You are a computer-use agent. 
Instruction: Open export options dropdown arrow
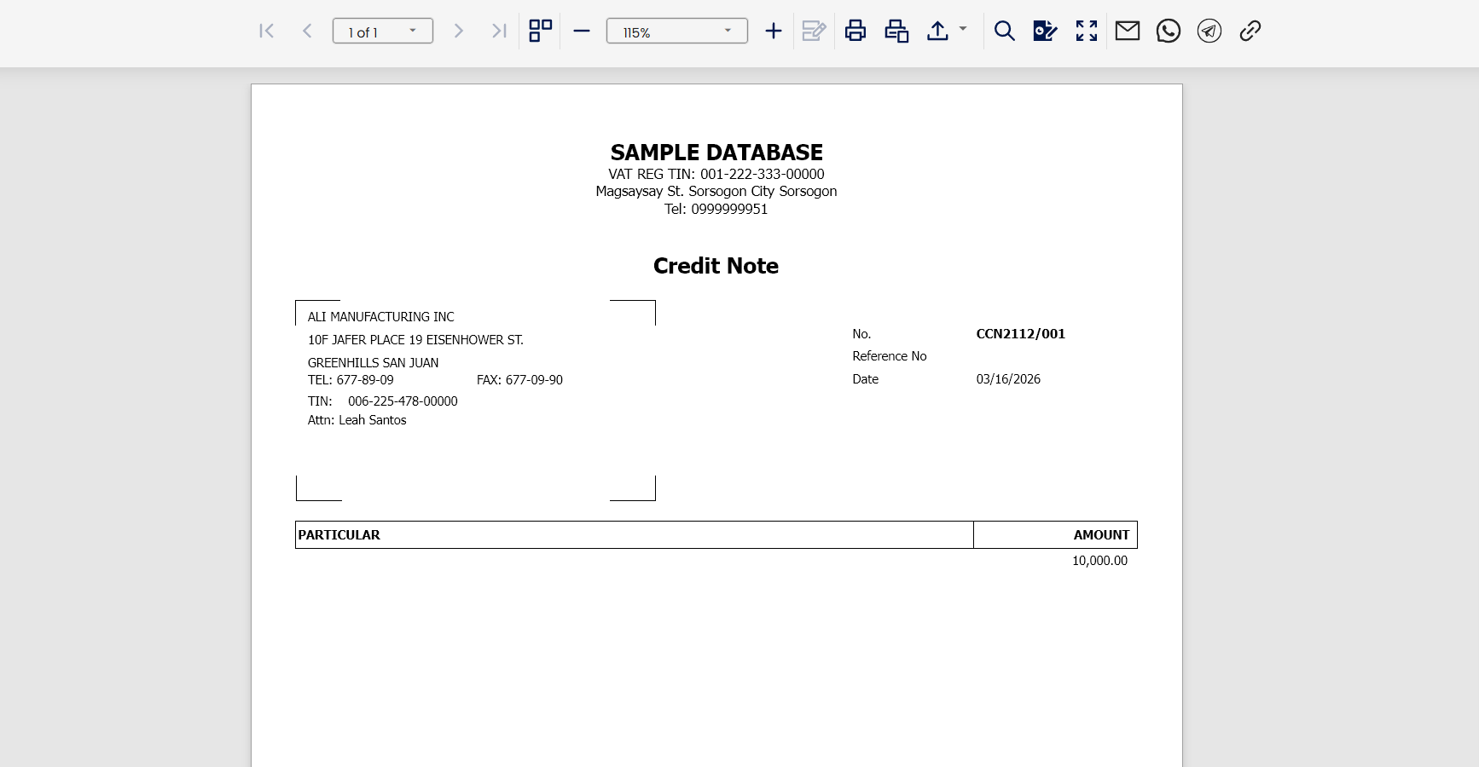click(x=963, y=29)
